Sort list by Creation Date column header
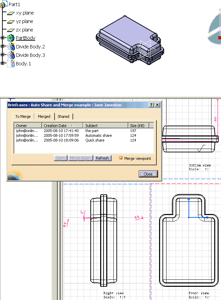This screenshot has width=221, height=300. [x=63, y=126]
